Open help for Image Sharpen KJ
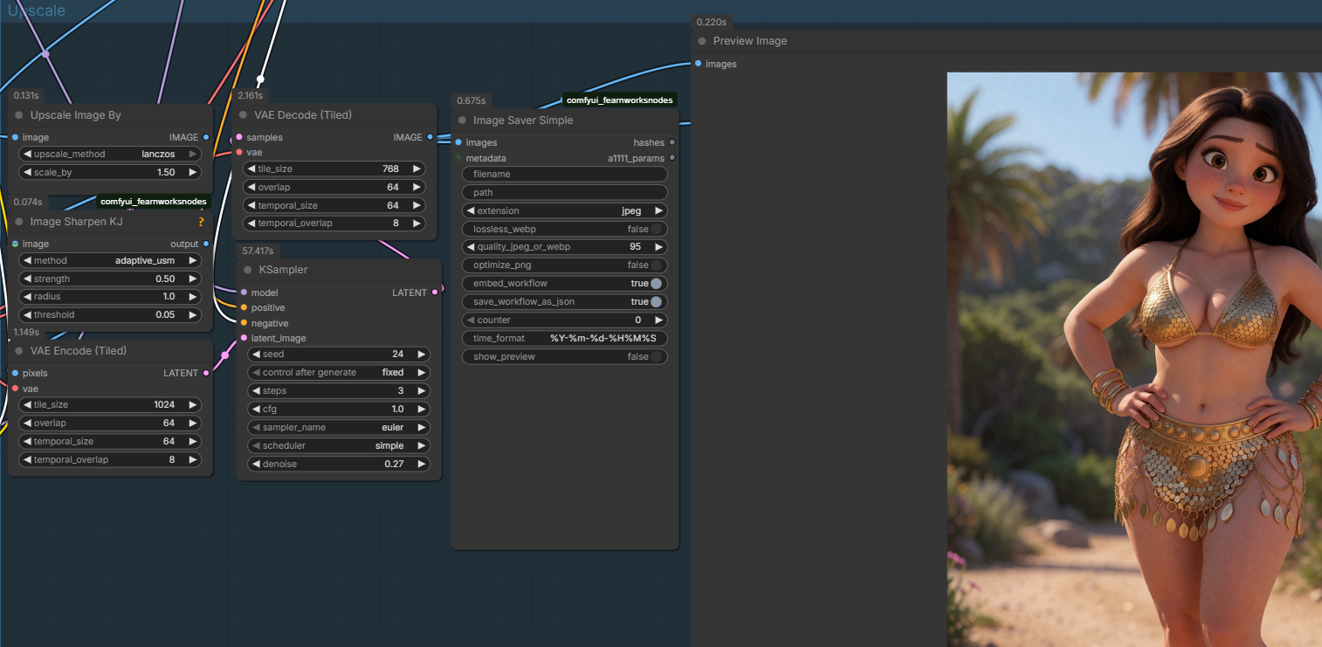Screen dimensions: 1322x647 click(x=202, y=222)
